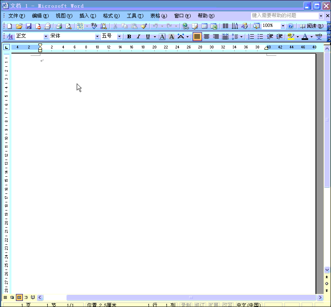
Task: Toggle italic formatting
Action: coord(138,37)
